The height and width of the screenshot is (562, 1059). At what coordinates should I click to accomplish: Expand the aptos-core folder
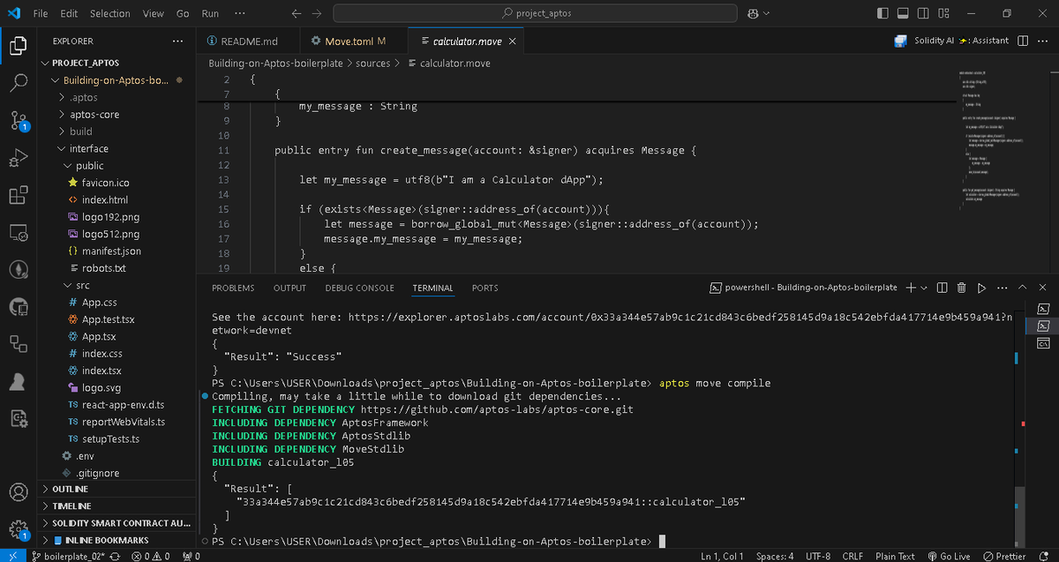94,115
